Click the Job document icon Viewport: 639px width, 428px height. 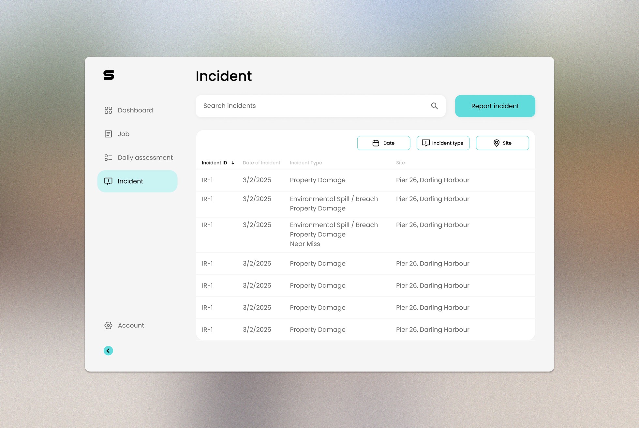(x=108, y=134)
